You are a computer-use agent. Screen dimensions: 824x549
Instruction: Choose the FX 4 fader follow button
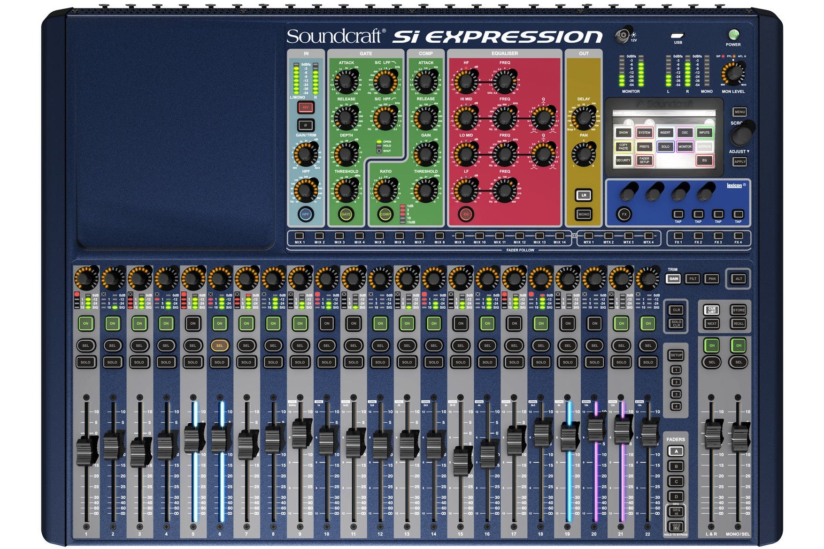click(x=739, y=236)
